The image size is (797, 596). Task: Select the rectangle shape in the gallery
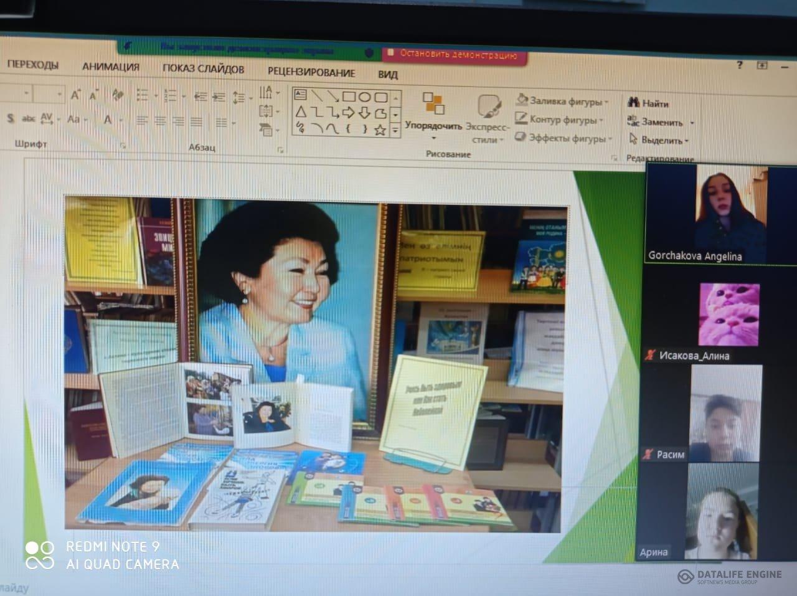[x=349, y=97]
